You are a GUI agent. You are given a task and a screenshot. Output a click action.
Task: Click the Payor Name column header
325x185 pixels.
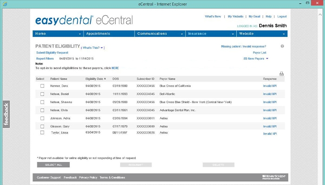pyautogui.click(x=167, y=79)
